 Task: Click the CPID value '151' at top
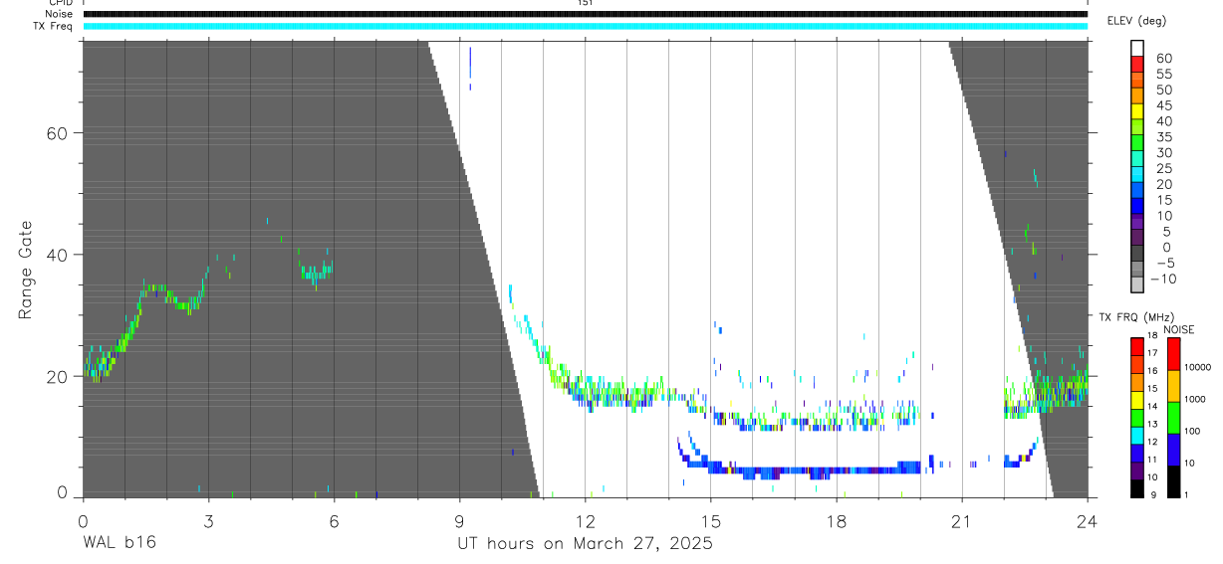(585, 3)
